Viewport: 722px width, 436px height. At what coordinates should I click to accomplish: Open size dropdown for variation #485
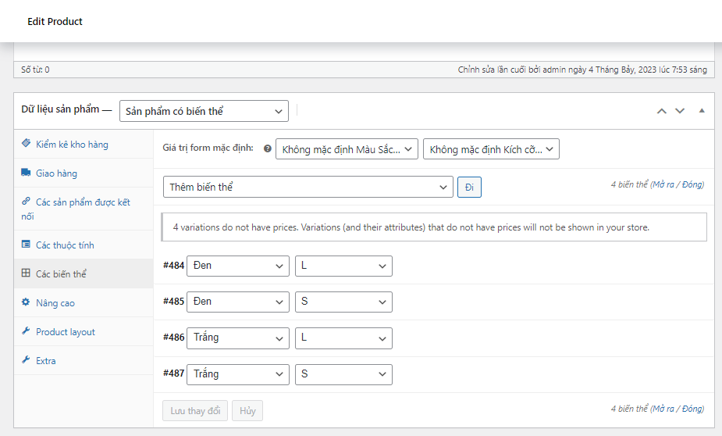343,302
